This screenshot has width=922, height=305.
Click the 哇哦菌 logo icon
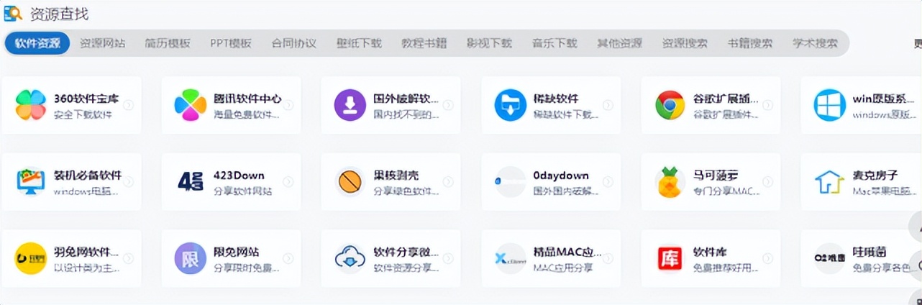[x=829, y=258]
